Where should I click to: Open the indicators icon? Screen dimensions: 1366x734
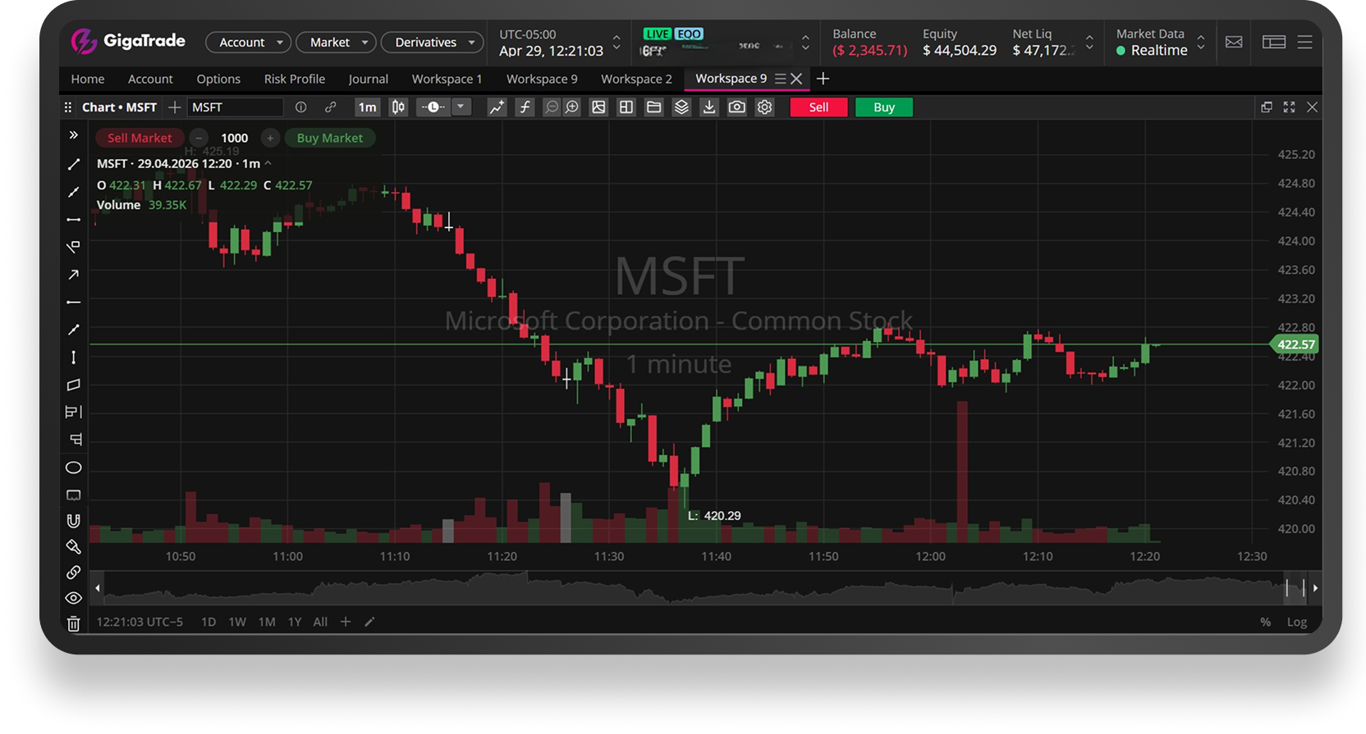click(x=497, y=107)
